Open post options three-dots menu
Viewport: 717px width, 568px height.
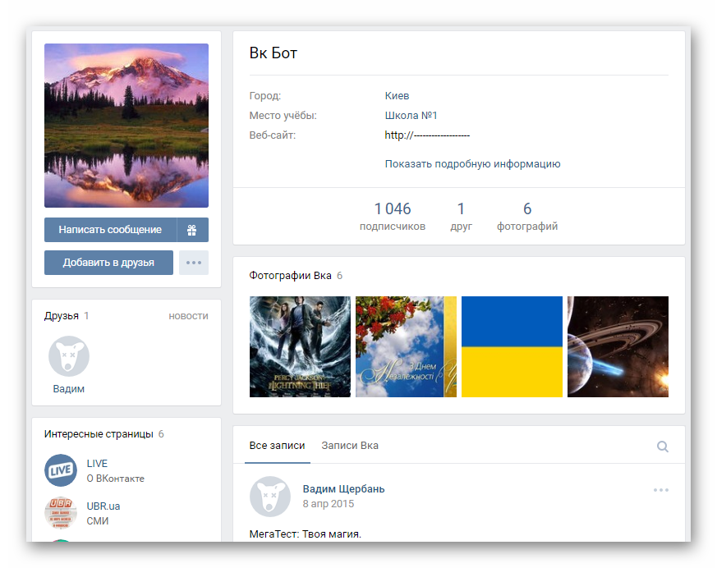click(661, 490)
